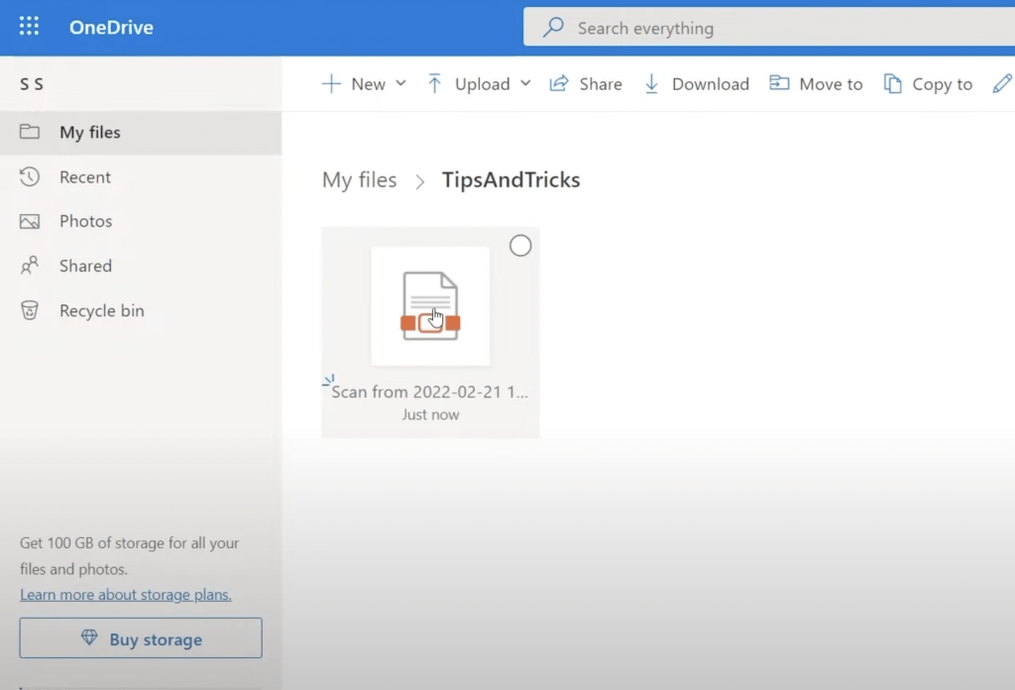Expand the New dropdown chevron
The image size is (1015, 690).
(x=400, y=83)
